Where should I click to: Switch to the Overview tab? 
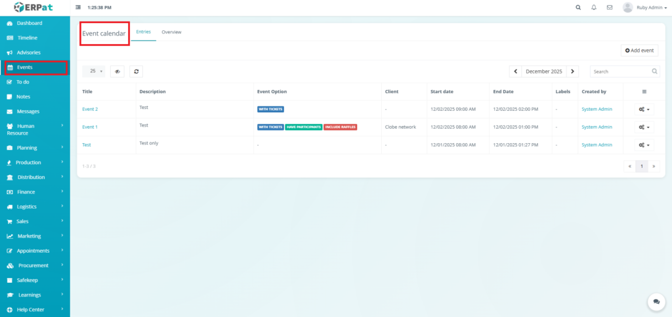click(x=171, y=32)
